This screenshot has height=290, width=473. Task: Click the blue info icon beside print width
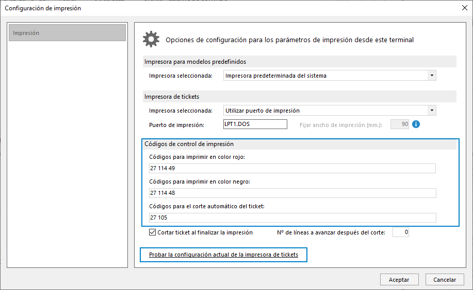416,124
